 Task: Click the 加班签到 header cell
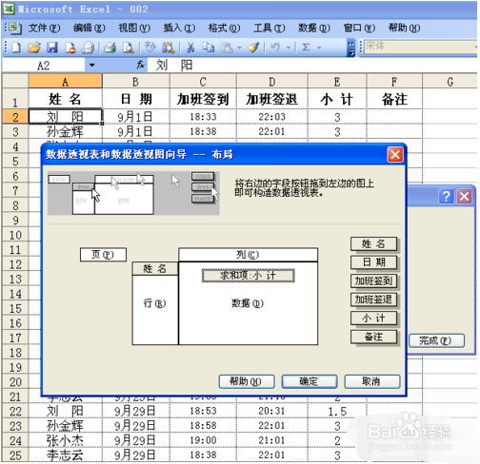pyautogui.click(x=203, y=99)
